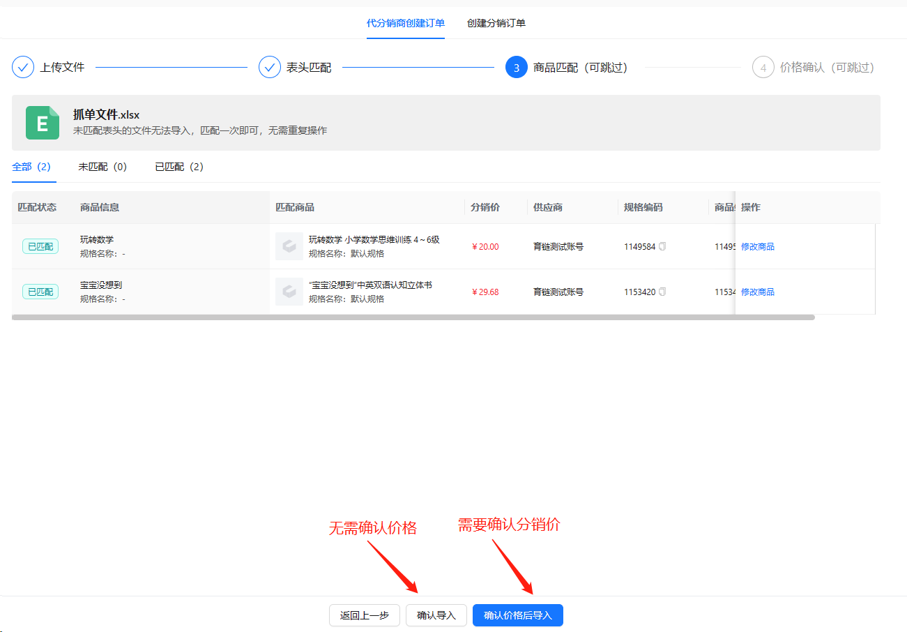Image resolution: width=907 pixels, height=632 pixels.
Task: Select the 已匹配 (2) filter tab
Action: coord(179,167)
